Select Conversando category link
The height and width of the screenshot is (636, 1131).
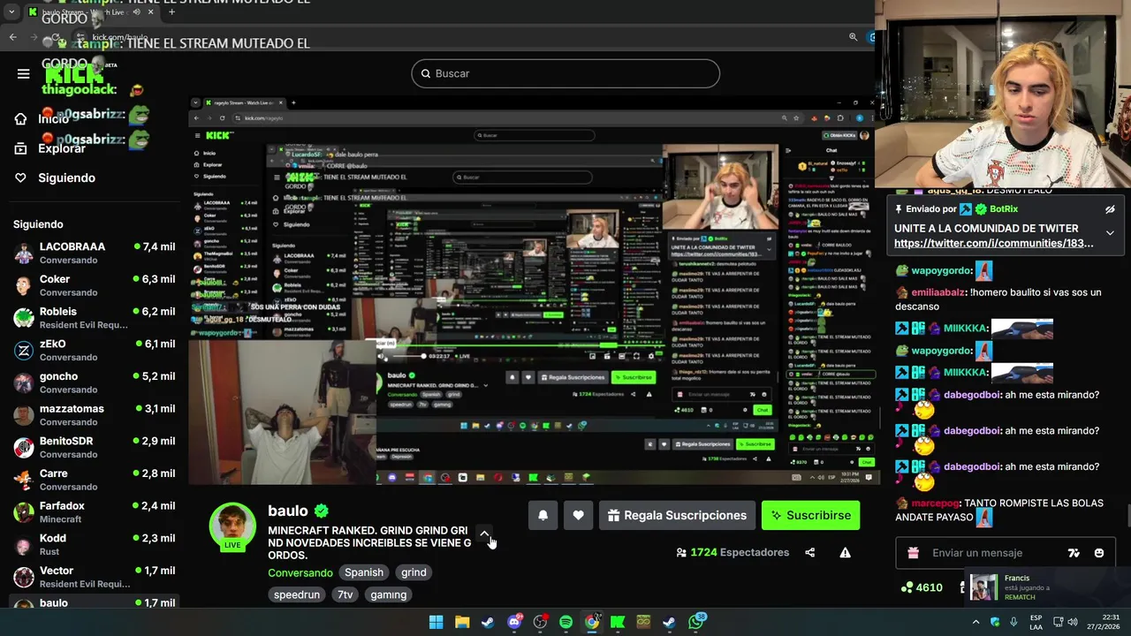[300, 573]
